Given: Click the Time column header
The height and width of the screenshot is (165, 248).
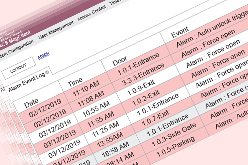Looking at the screenshot, I should point(75,82).
